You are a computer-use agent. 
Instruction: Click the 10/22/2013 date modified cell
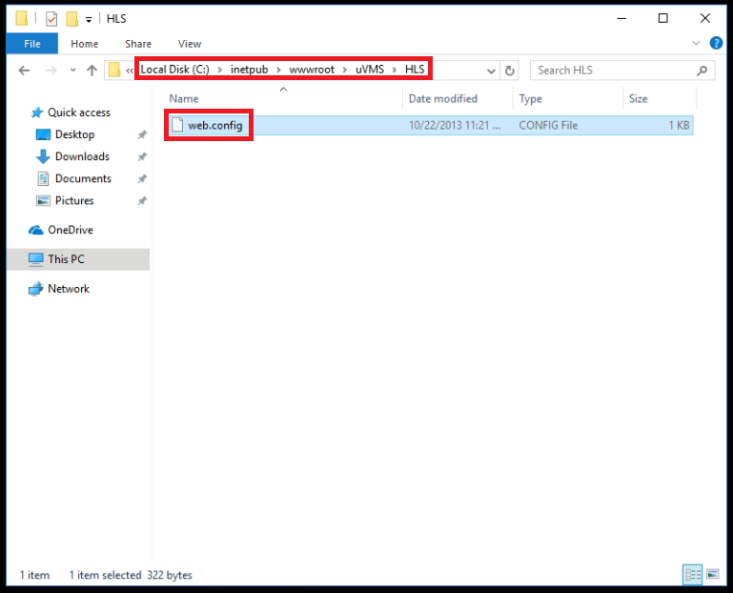click(x=455, y=125)
